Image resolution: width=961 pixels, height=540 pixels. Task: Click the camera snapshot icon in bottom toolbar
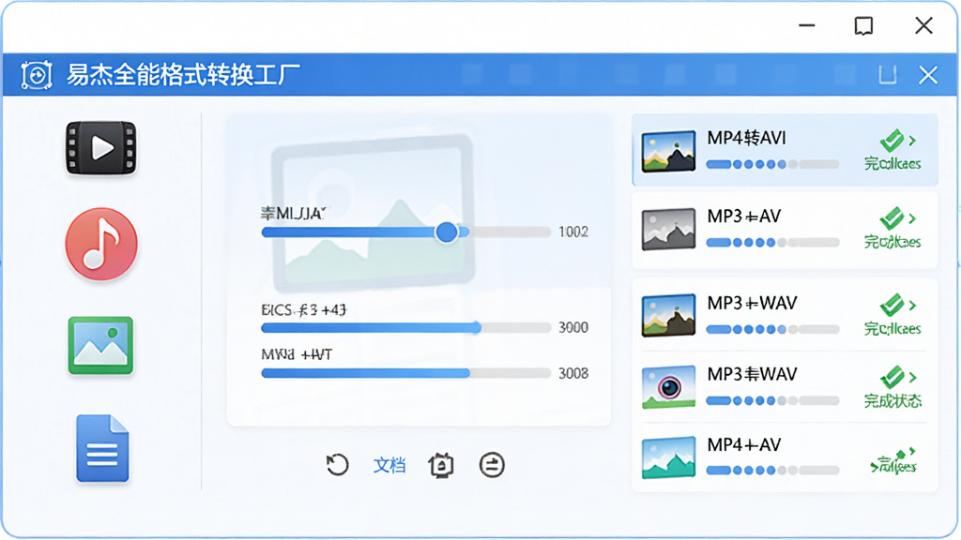[x=441, y=465]
